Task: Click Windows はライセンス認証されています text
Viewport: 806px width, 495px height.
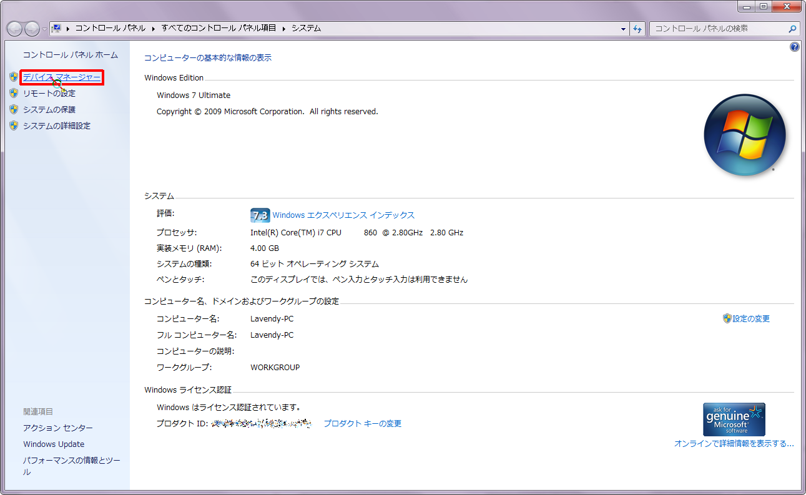Action: tap(229, 407)
